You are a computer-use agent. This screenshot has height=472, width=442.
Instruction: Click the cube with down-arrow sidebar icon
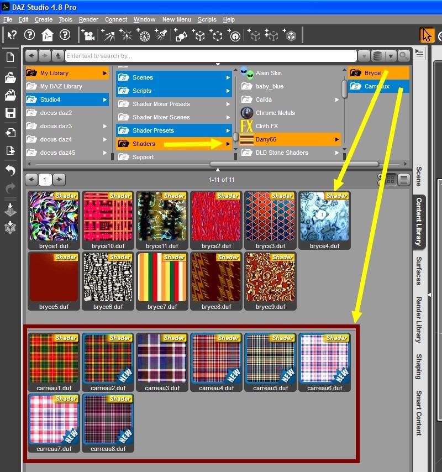click(x=10, y=228)
